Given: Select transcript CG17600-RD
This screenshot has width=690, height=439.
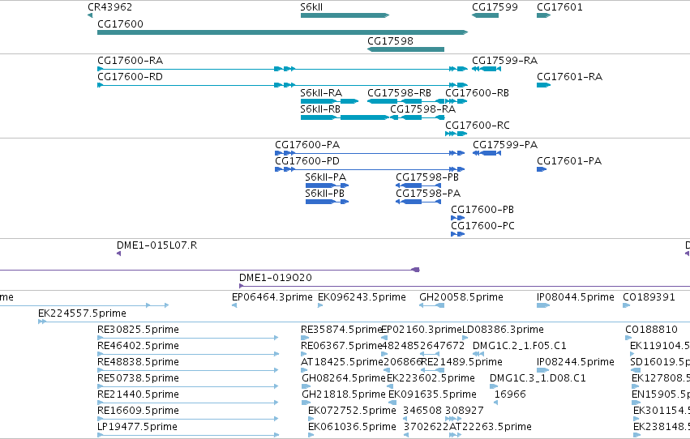Looking at the screenshot, I should (282, 85).
